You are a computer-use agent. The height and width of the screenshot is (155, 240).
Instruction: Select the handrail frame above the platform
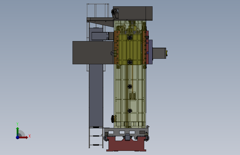click(98, 10)
